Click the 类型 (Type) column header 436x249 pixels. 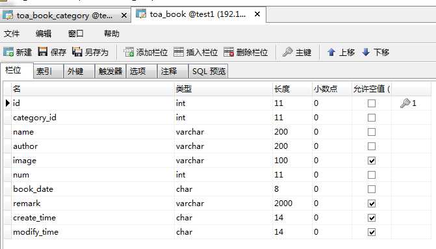(224, 89)
